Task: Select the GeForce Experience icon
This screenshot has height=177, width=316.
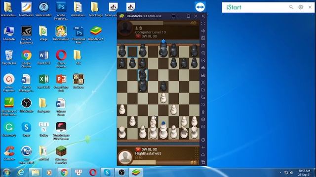Action: (x=26, y=35)
